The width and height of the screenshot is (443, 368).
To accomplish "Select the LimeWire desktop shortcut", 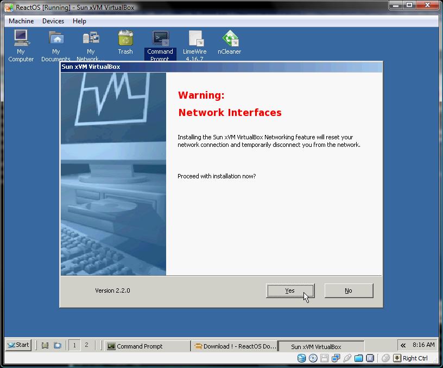I will click(x=195, y=46).
